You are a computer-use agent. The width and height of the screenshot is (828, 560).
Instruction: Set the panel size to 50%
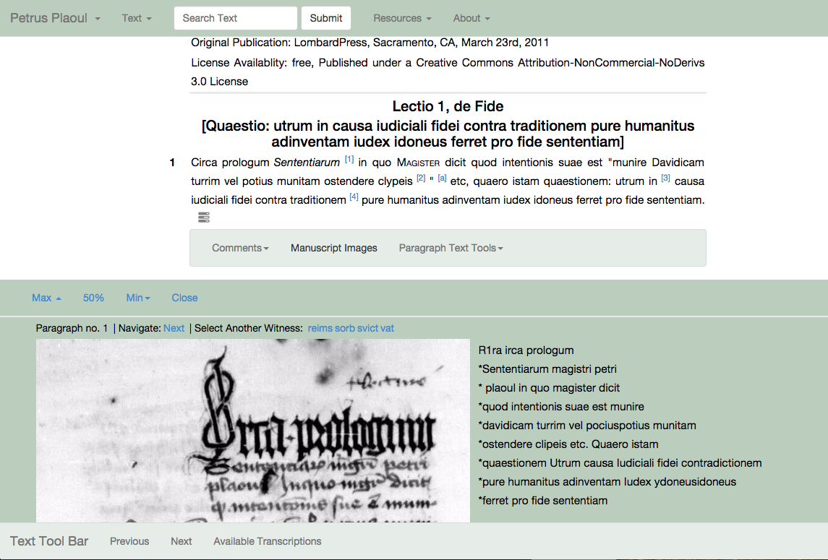click(93, 298)
